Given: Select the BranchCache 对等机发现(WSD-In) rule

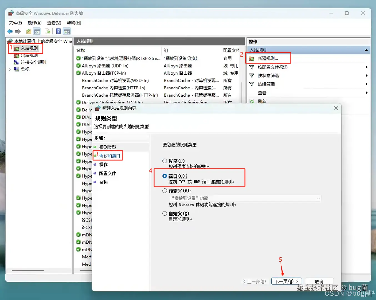Looking at the screenshot, I should pos(115,80).
